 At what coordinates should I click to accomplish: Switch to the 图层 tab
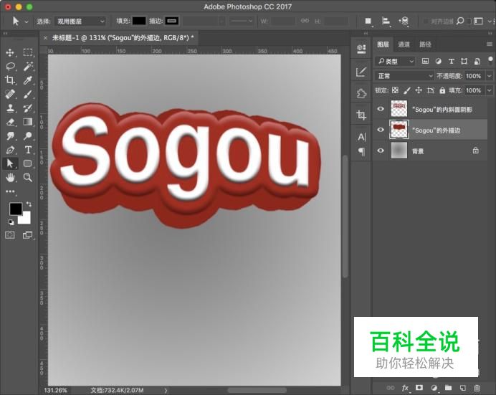pos(383,44)
